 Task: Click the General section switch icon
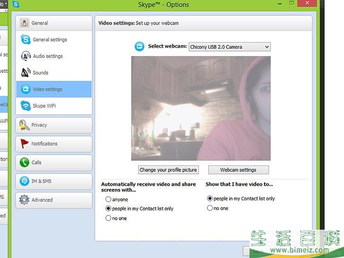25,23
